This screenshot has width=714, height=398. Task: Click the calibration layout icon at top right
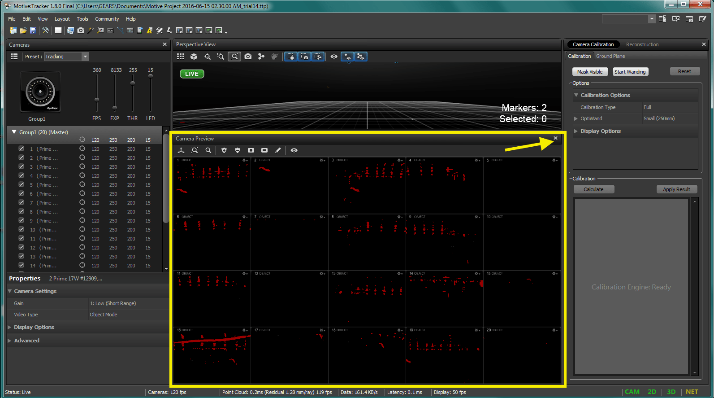tap(662, 19)
